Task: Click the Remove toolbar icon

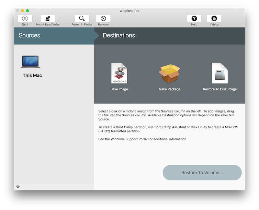Action: (103, 18)
